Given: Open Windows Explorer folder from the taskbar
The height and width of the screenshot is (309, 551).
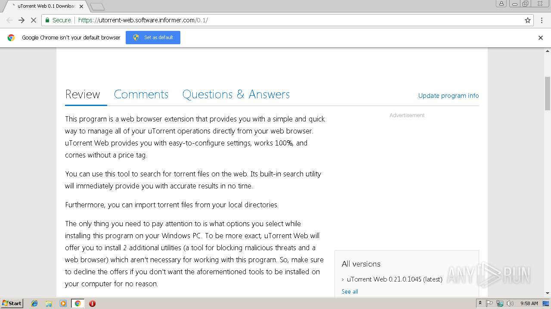Looking at the screenshot, I should 49,303.
